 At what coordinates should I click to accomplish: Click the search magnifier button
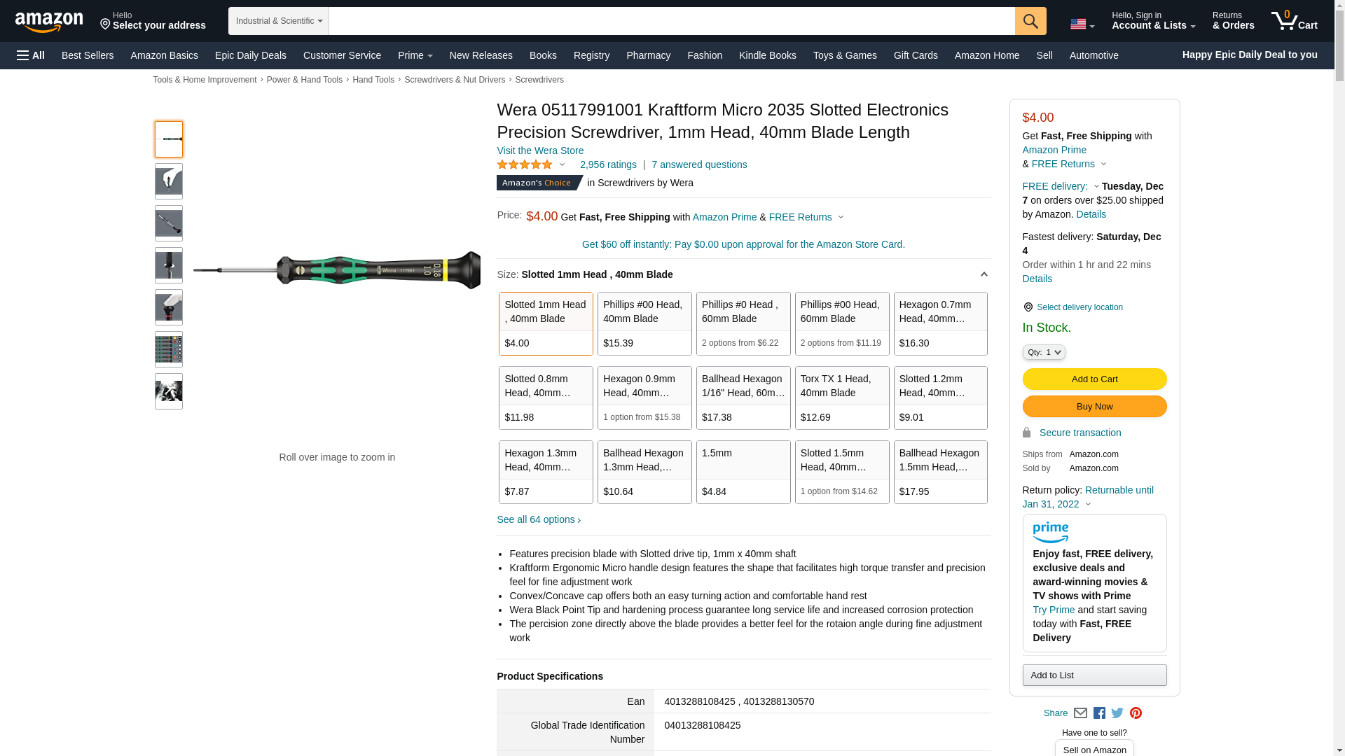(1030, 21)
